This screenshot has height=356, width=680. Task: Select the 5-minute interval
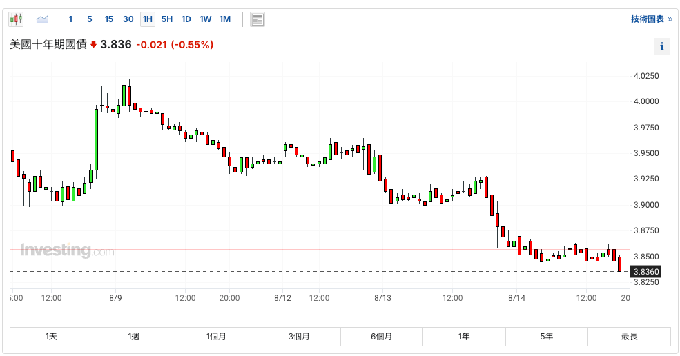90,19
